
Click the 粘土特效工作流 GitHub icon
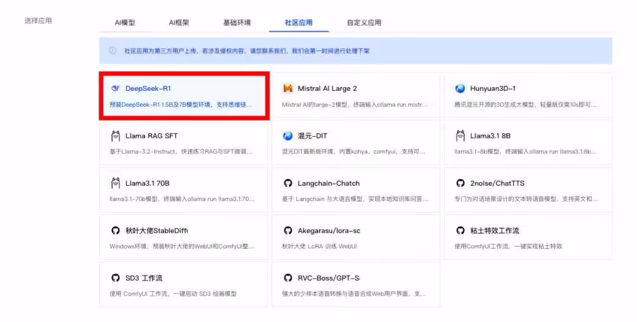[460, 230]
